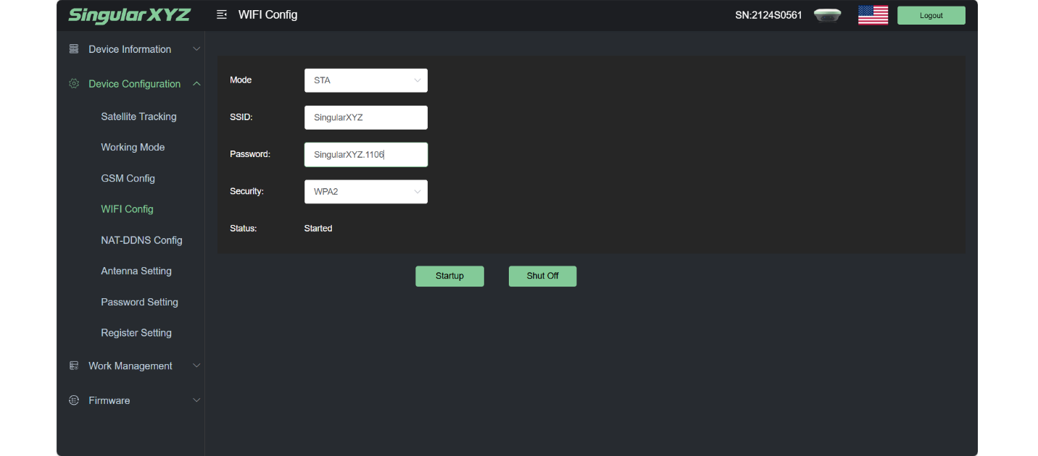Click the GNSS receiver device icon

[x=827, y=15]
